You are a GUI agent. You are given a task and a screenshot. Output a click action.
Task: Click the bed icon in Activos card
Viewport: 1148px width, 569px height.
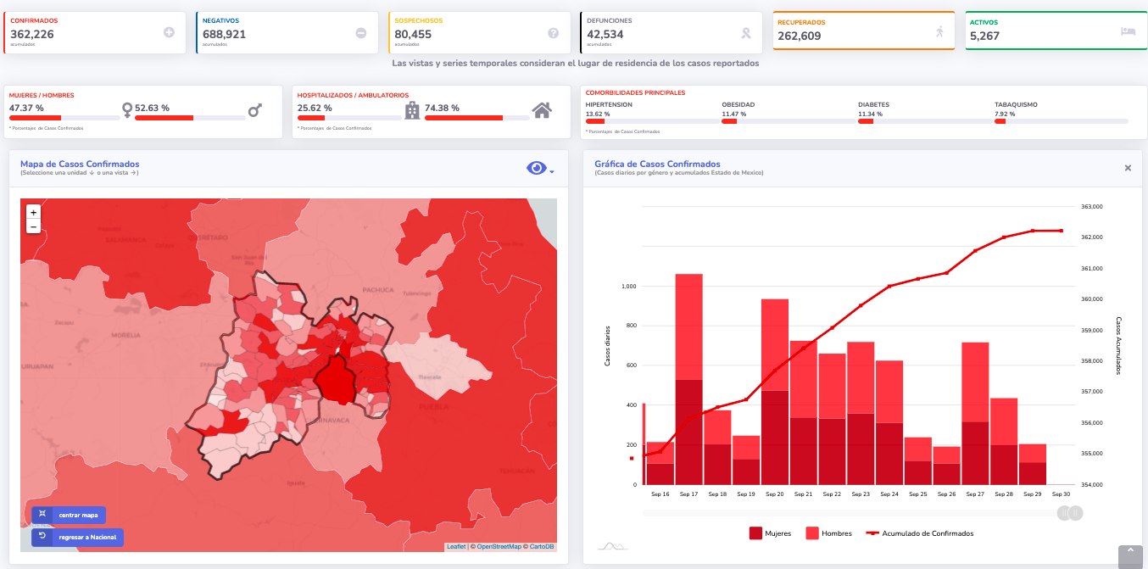tap(1128, 31)
